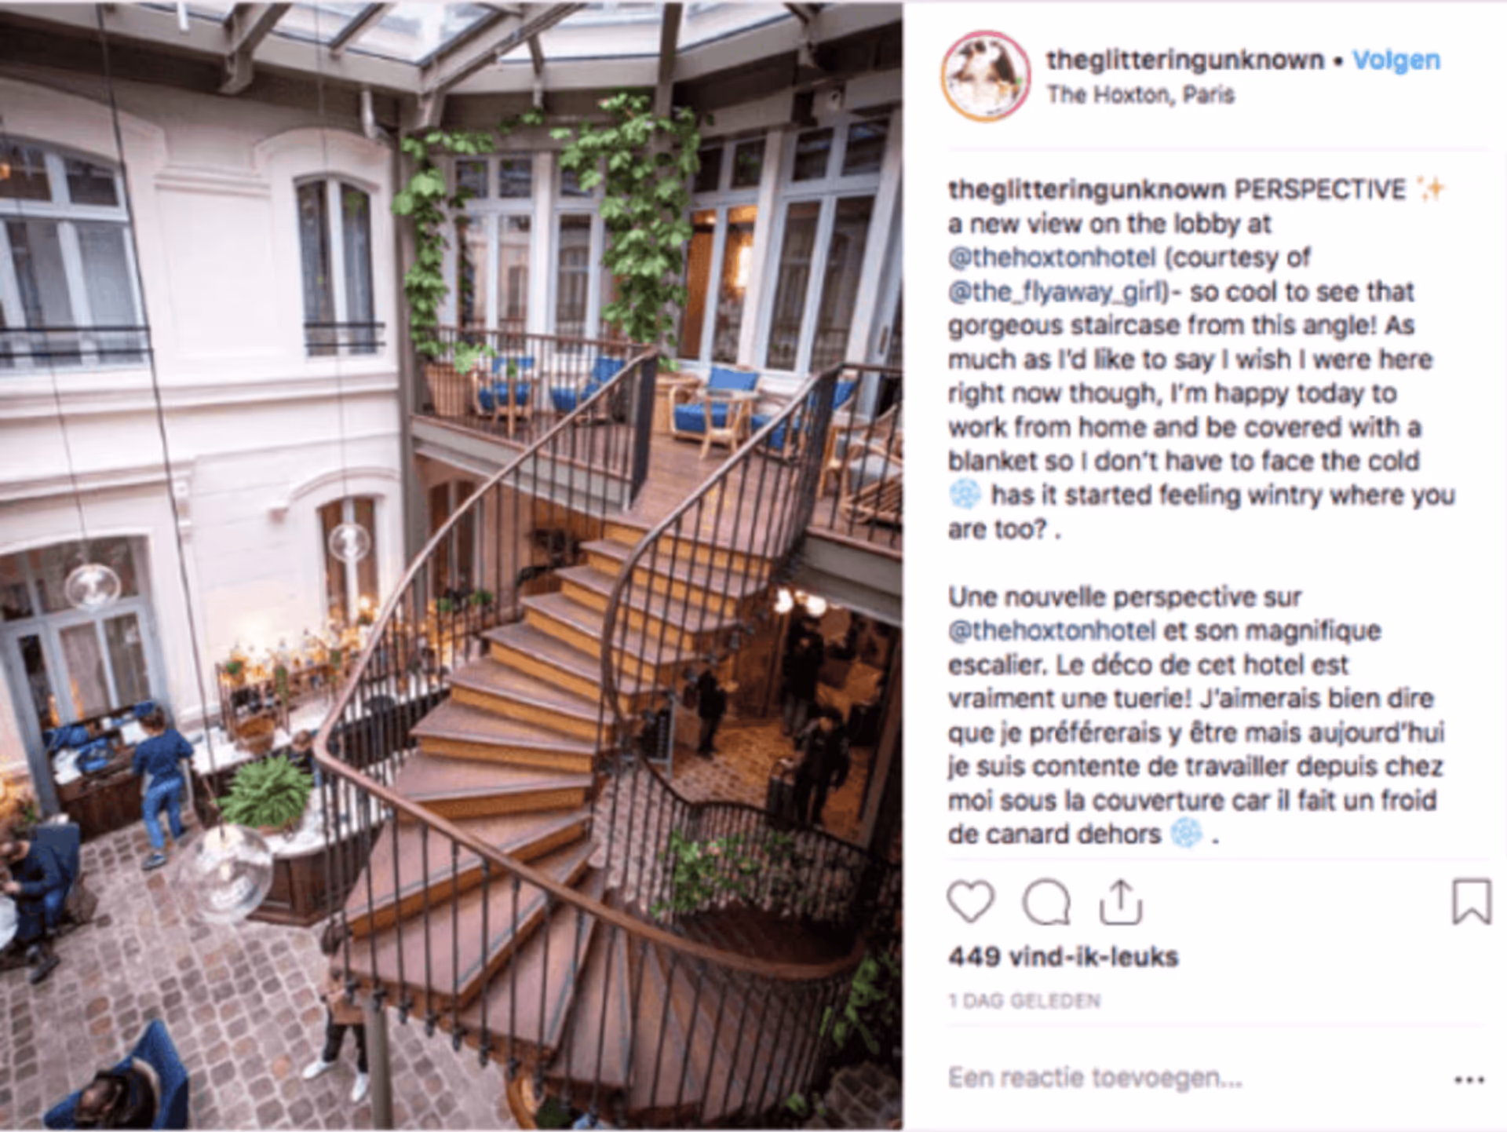Like the post with the heart icon
Image resolution: width=1507 pixels, height=1132 pixels.
(971, 901)
